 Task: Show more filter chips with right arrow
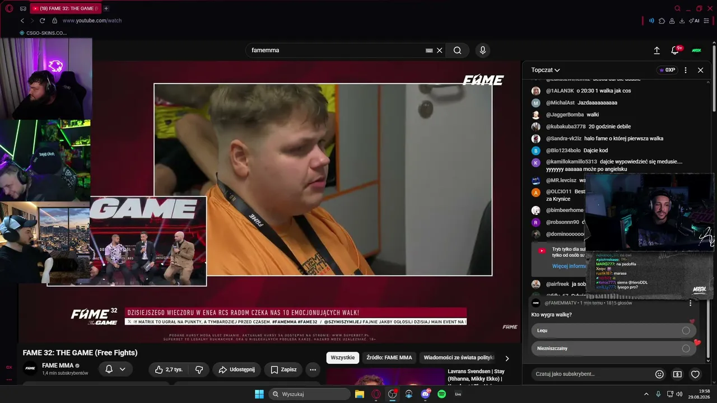coord(507,358)
